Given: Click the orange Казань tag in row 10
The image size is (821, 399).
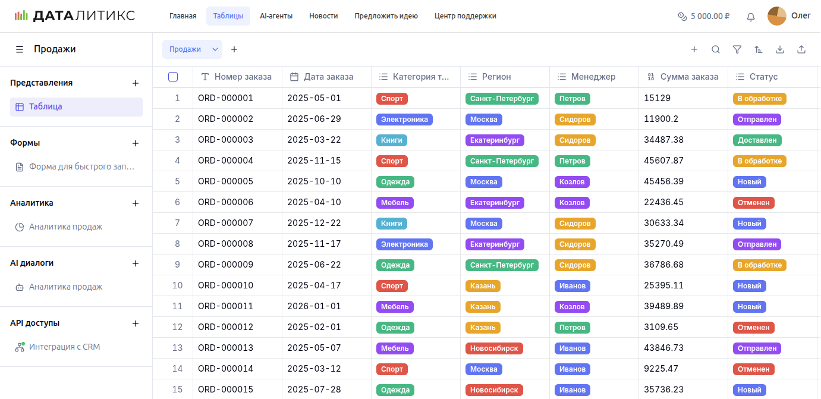Looking at the screenshot, I should click(483, 286).
